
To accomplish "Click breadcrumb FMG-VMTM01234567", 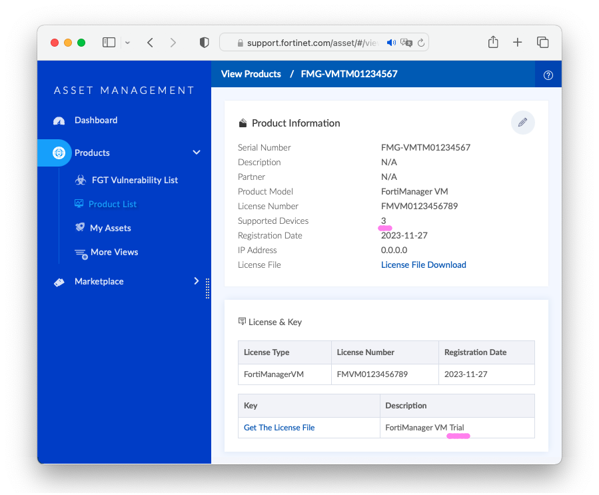I will pos(349,74).
